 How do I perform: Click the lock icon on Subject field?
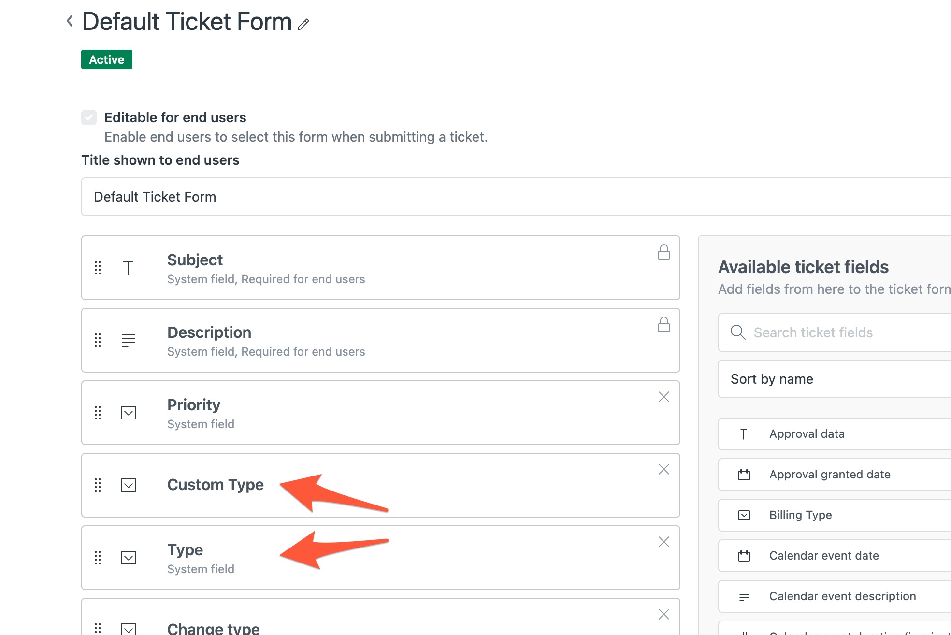pos(663,252)
